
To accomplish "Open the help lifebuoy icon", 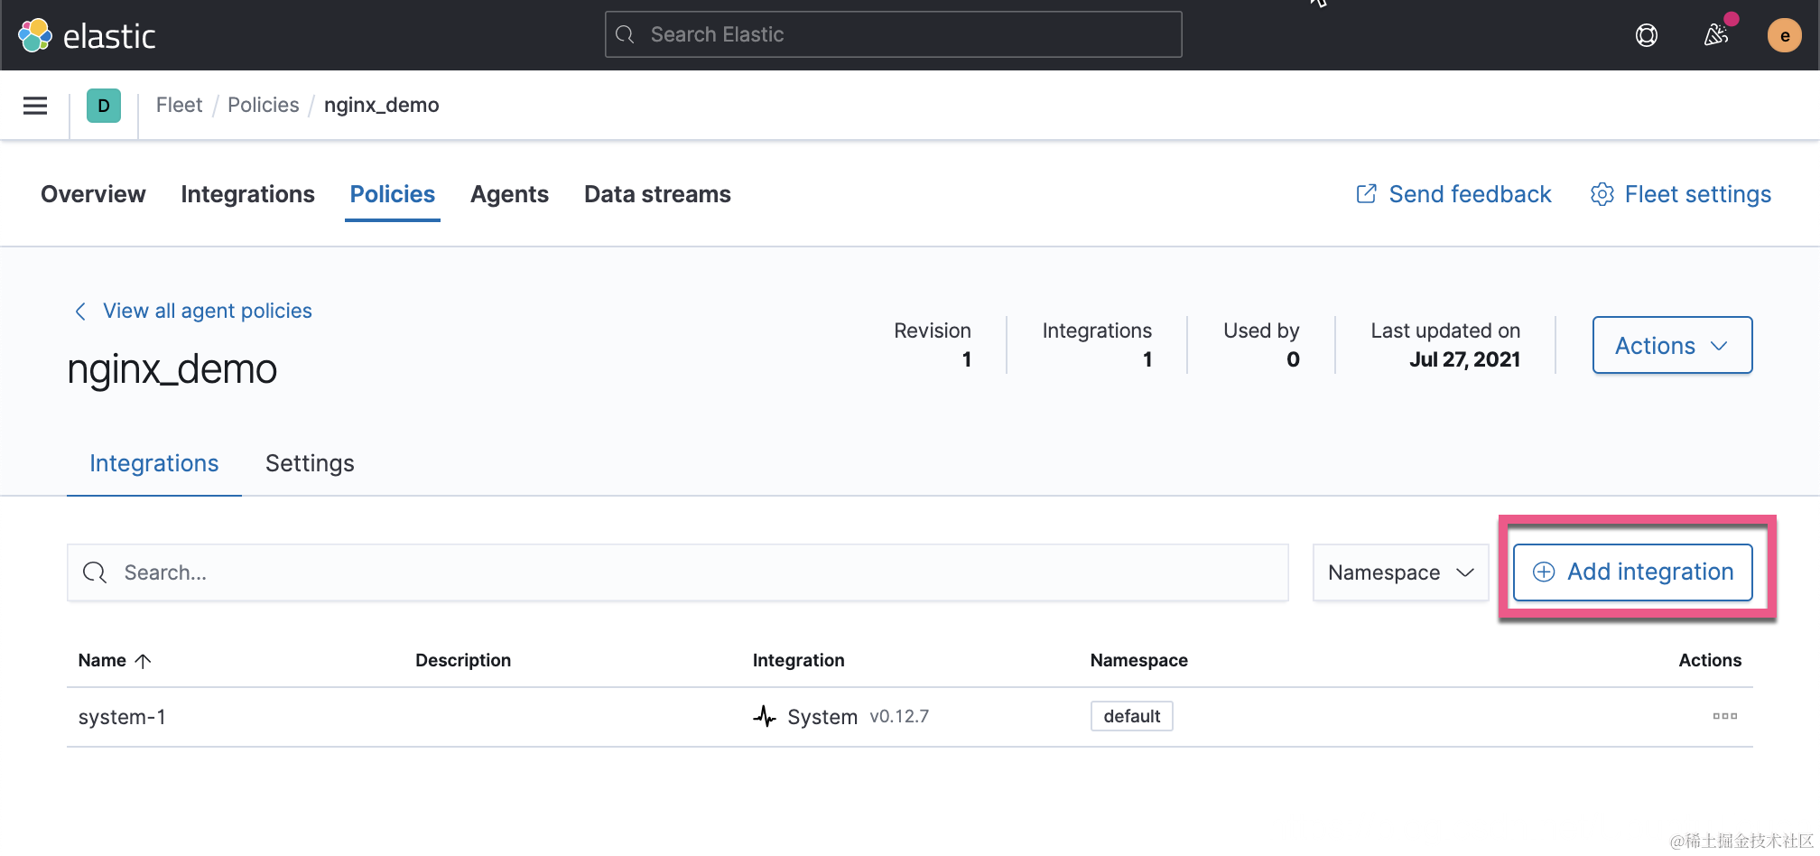I will tap(1647, 35).
